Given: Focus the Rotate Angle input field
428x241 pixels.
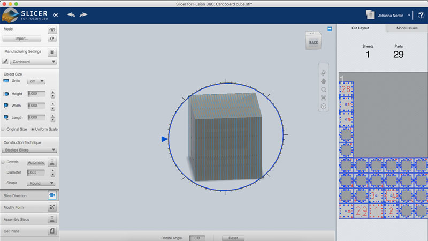Looking at the screenshot, I should click(197, 238).
